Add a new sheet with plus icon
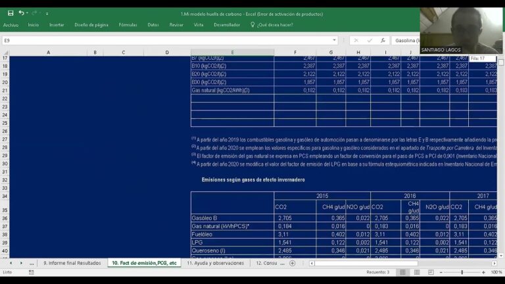 292,263
